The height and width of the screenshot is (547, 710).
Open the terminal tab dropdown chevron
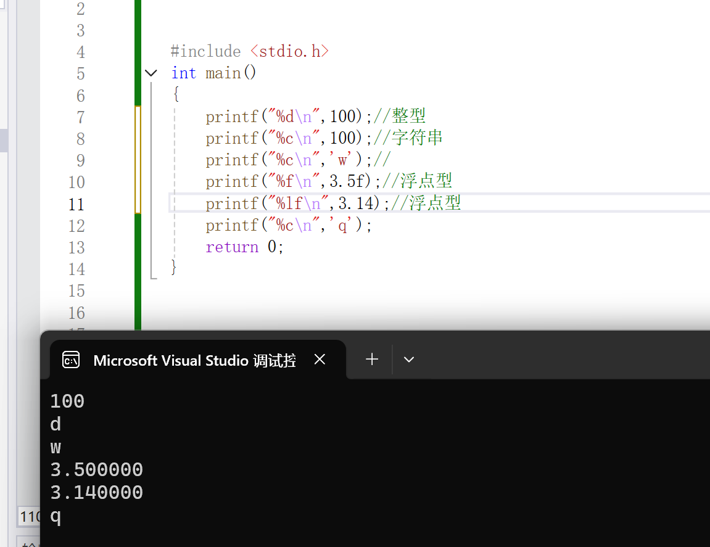[409, 360]
